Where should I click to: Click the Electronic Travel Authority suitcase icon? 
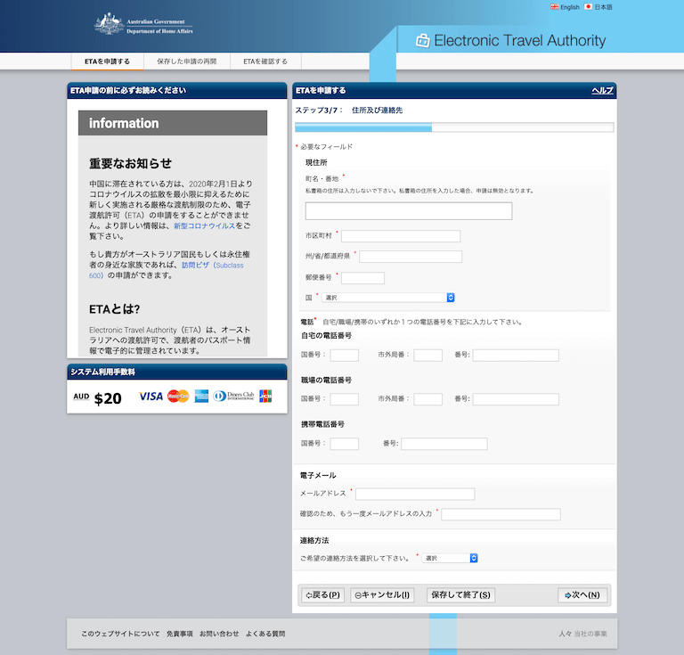422,40
